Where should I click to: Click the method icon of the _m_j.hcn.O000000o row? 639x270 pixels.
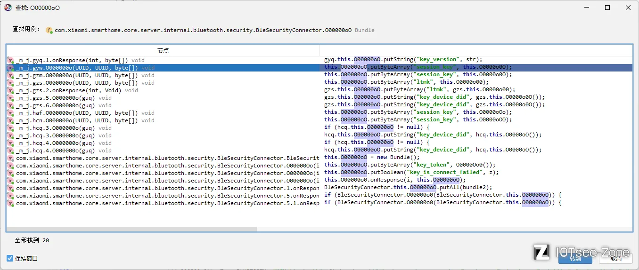pyautogui.click(x=10, y=120)
